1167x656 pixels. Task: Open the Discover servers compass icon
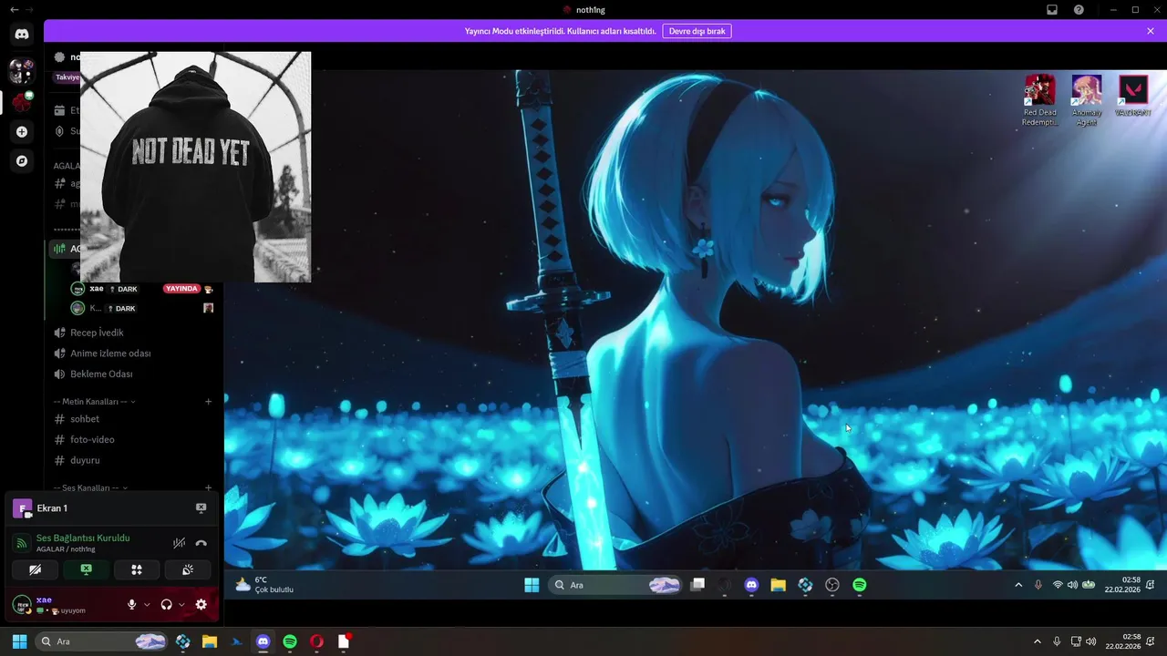point(22,161)
